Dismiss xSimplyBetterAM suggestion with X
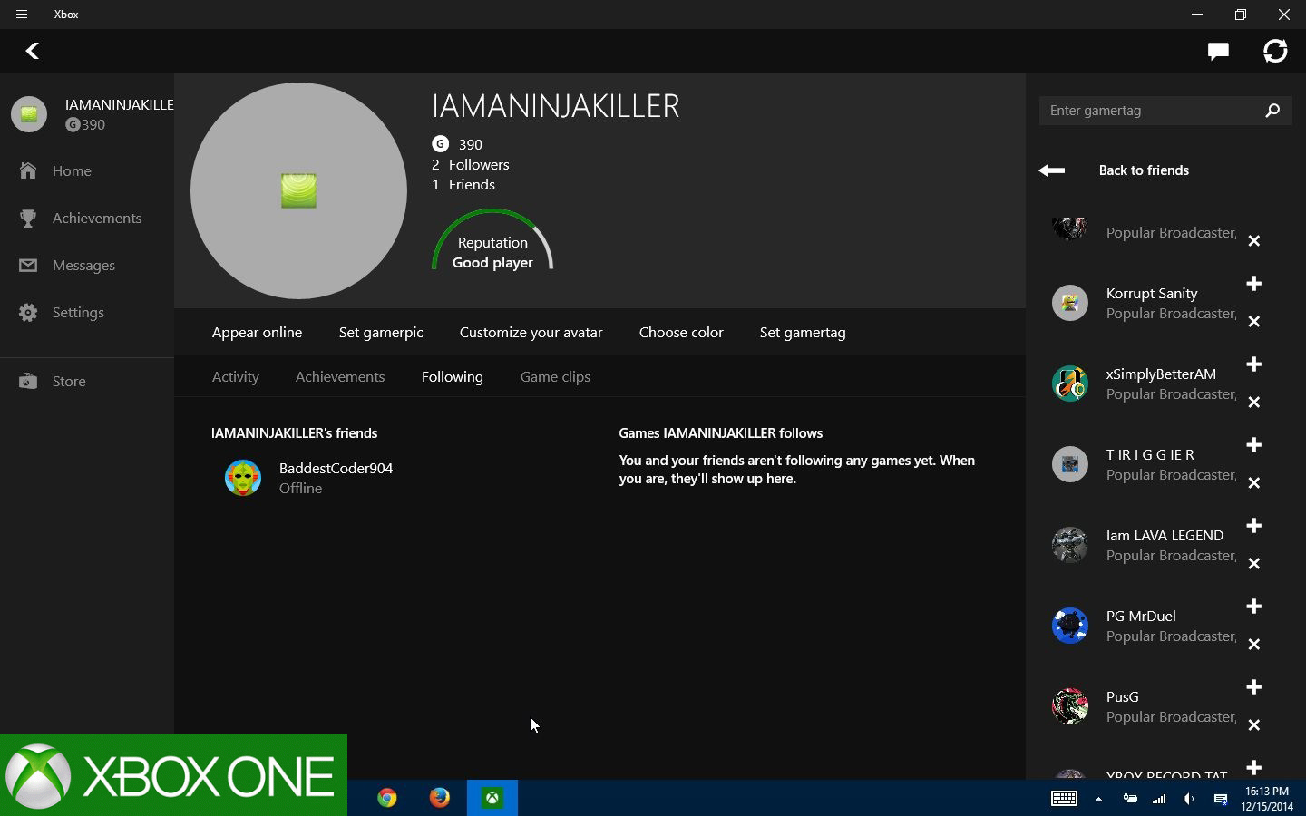This screenshot has width=1306, height=816. (1254, 403)
